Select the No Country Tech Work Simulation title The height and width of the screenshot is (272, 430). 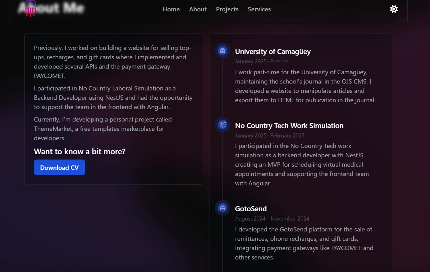click(289, 126)
